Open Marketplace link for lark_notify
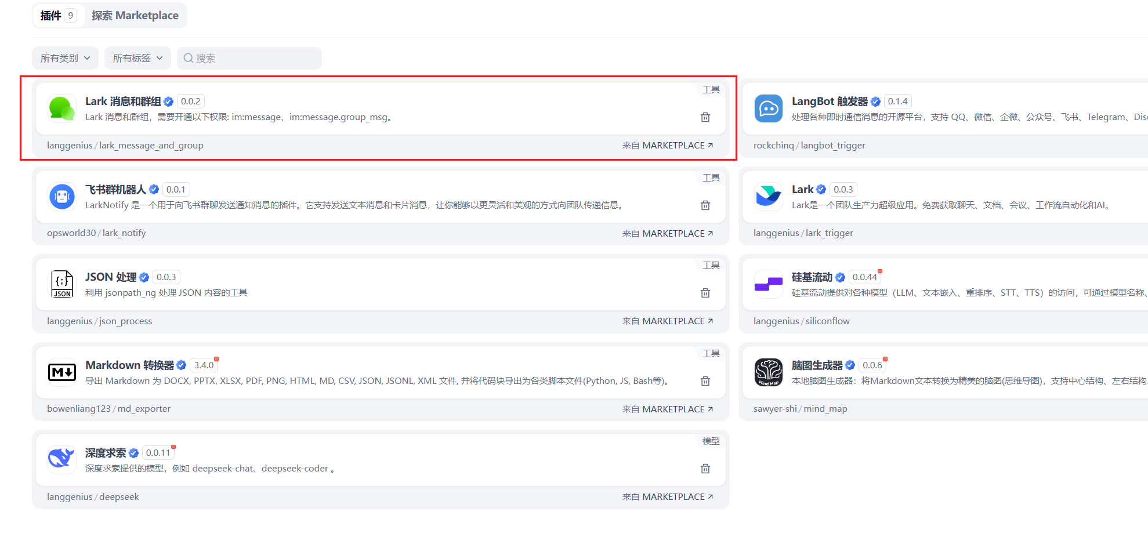The image size is (1148, 544). (x=668, y=234)
